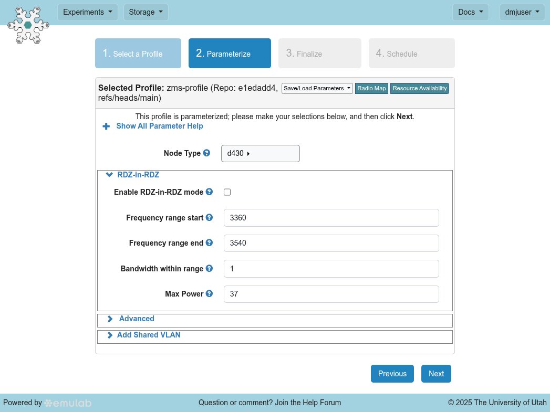
Task: Click the snowflake logo in the header
Action: click(28, 25)
